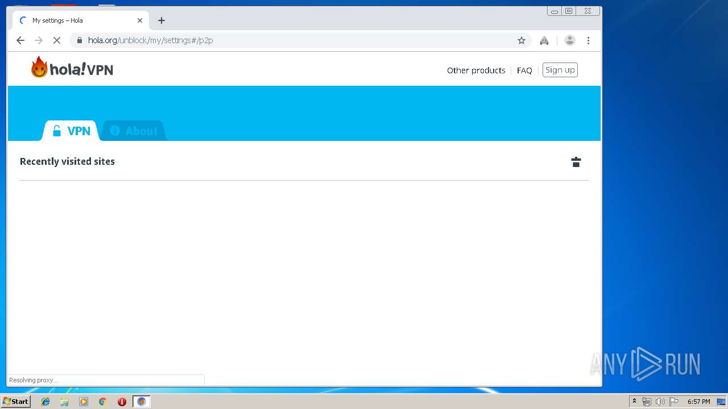Open network status tray icon
Viewport: 728px width, 409px height.
[x=647, y=402]
